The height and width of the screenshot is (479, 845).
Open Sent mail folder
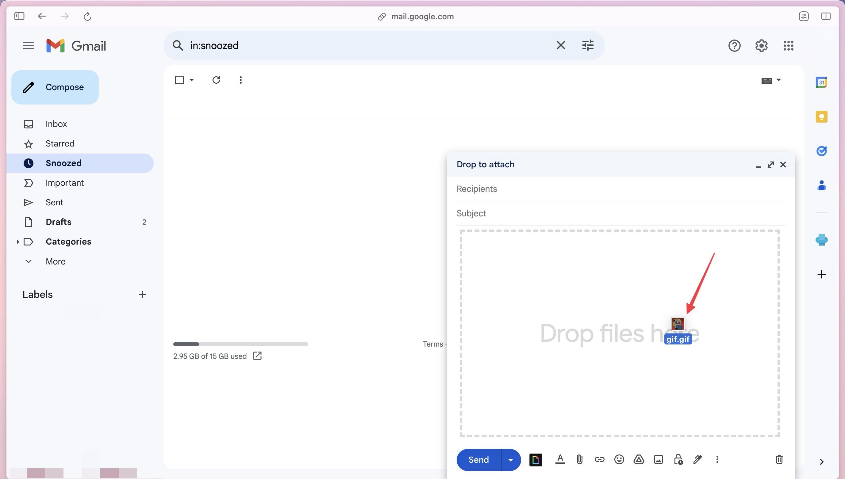point(80,202)
